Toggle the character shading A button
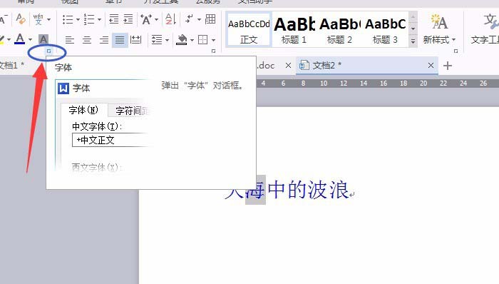The image size is (499, 284). point(43,39)
